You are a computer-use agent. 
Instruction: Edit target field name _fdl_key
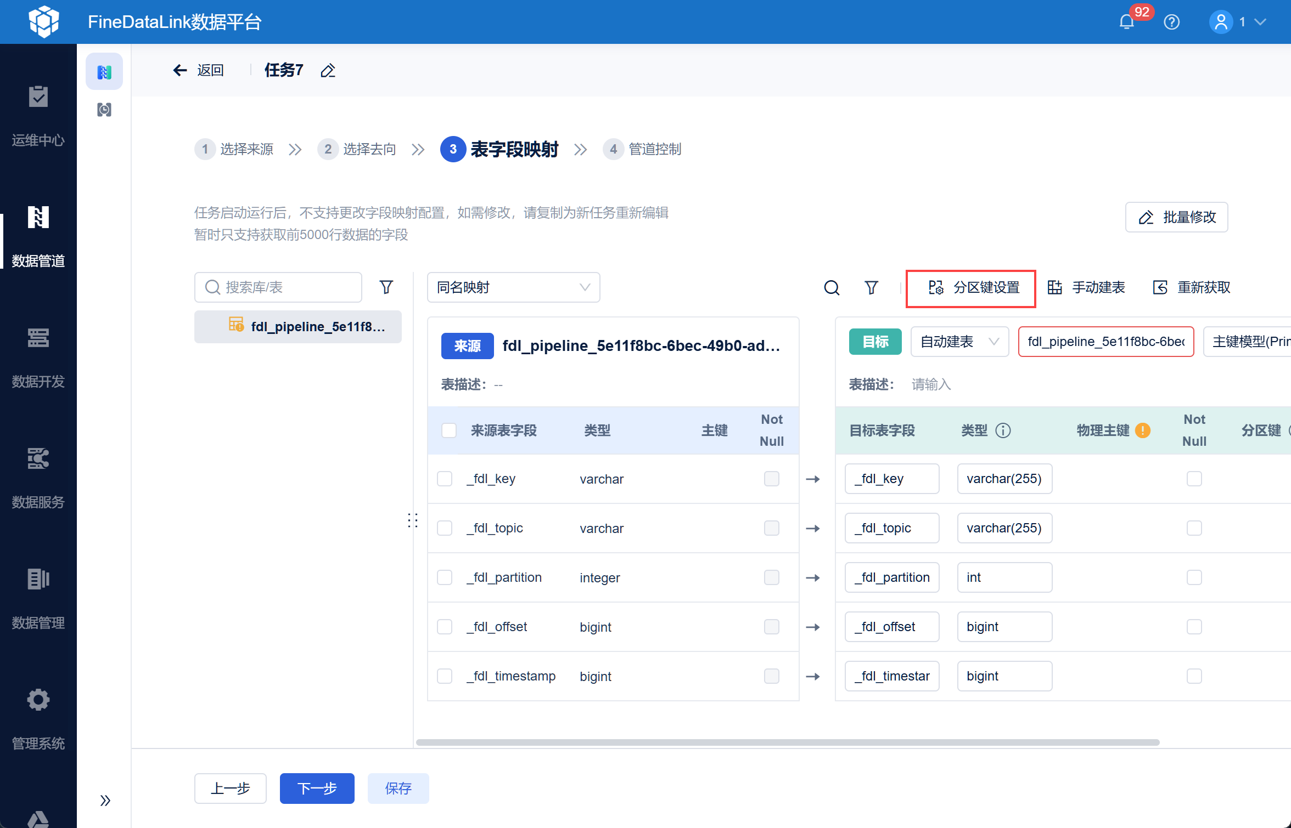pyautogui.click(x=892, y=479)
